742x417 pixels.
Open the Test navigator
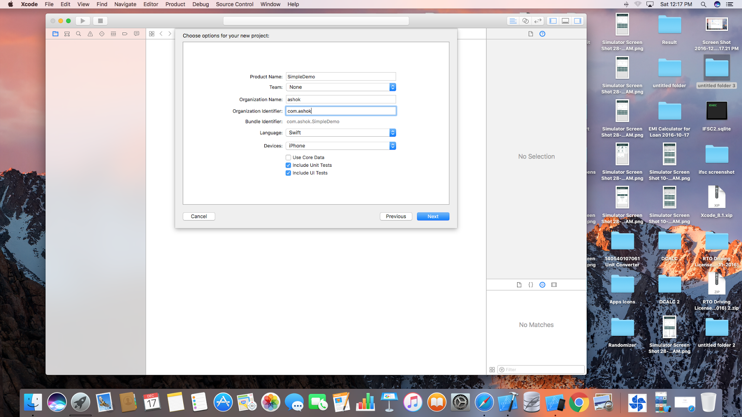click(x=102, y=34)
